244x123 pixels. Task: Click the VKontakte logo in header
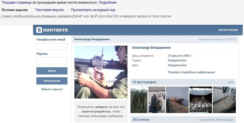(52, 30)
